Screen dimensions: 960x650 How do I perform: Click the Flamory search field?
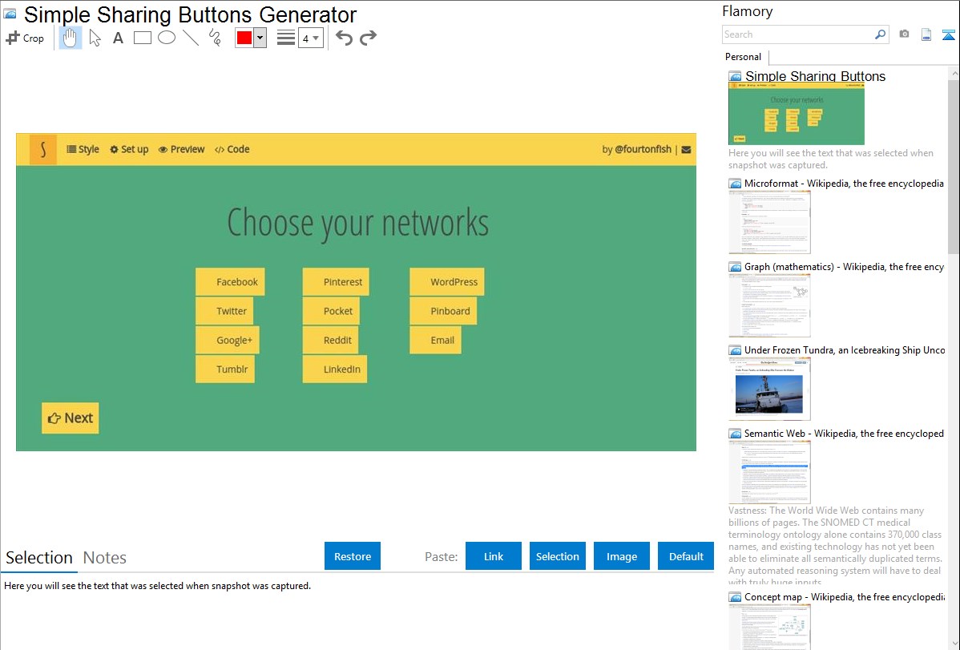tap(797, 34)
